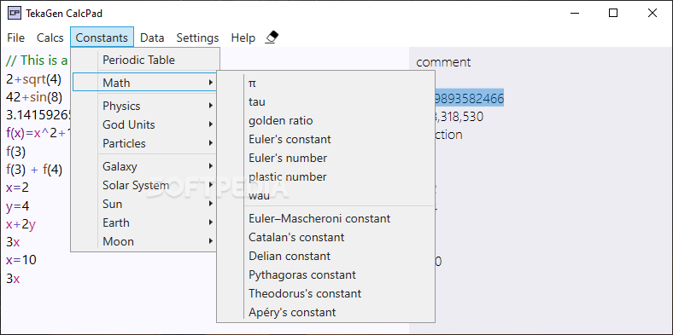The width and height of the screenshot is (673, 335).
Task: Choose Pythagoras constant
Action: (x=325, y=274)
